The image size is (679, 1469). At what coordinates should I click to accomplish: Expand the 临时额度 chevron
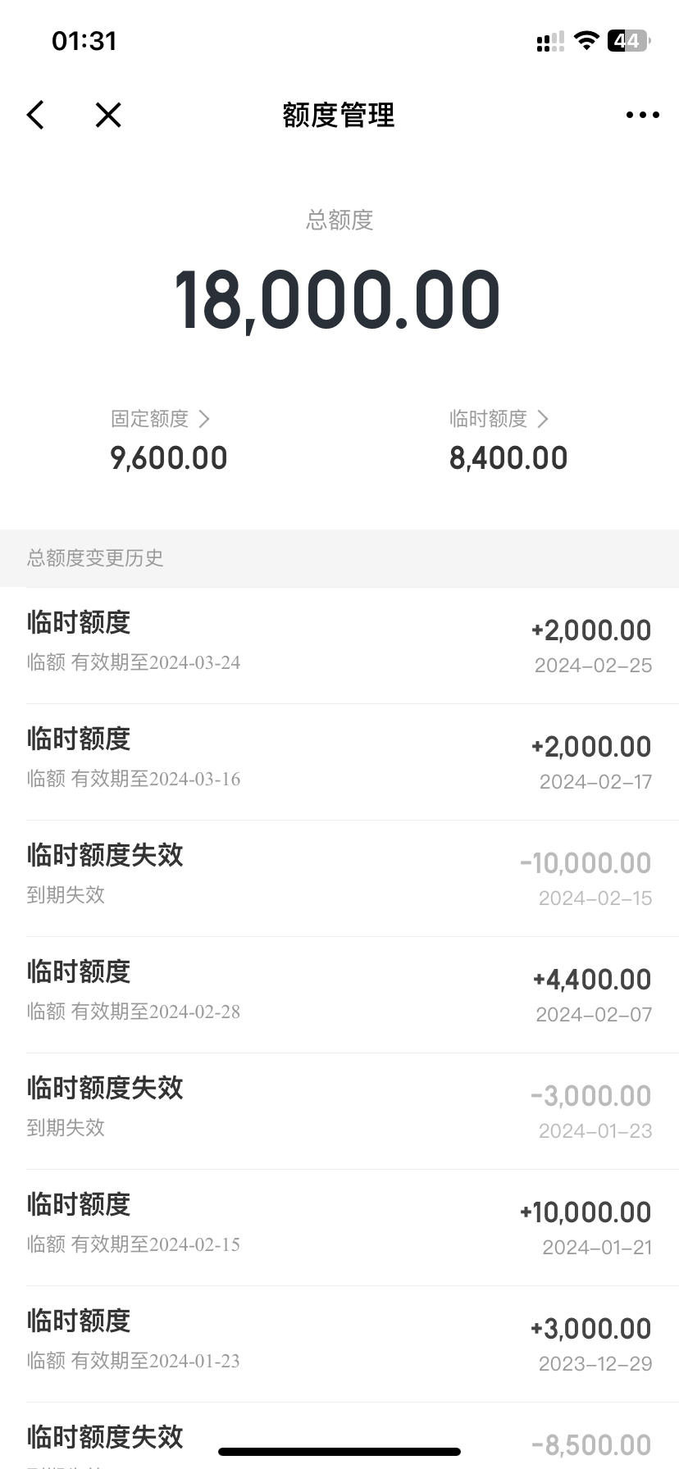[x=542, y=419]
